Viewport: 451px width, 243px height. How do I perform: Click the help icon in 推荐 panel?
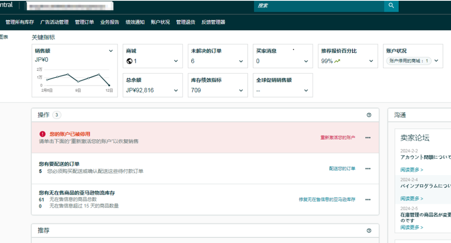(x=369, y=231)
